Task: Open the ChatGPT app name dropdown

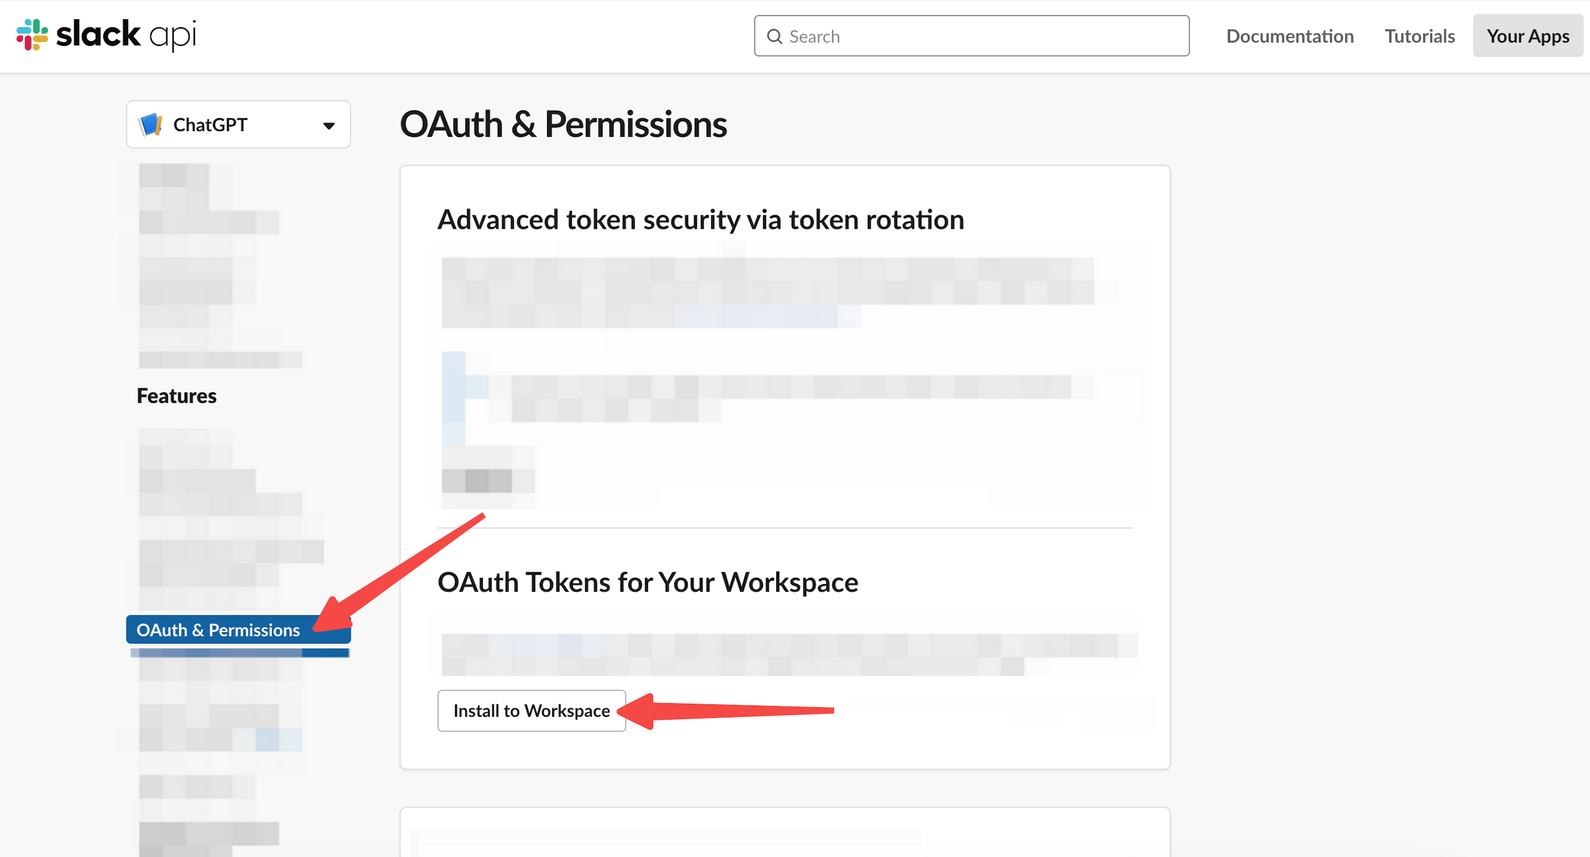Action: (238, 124)
